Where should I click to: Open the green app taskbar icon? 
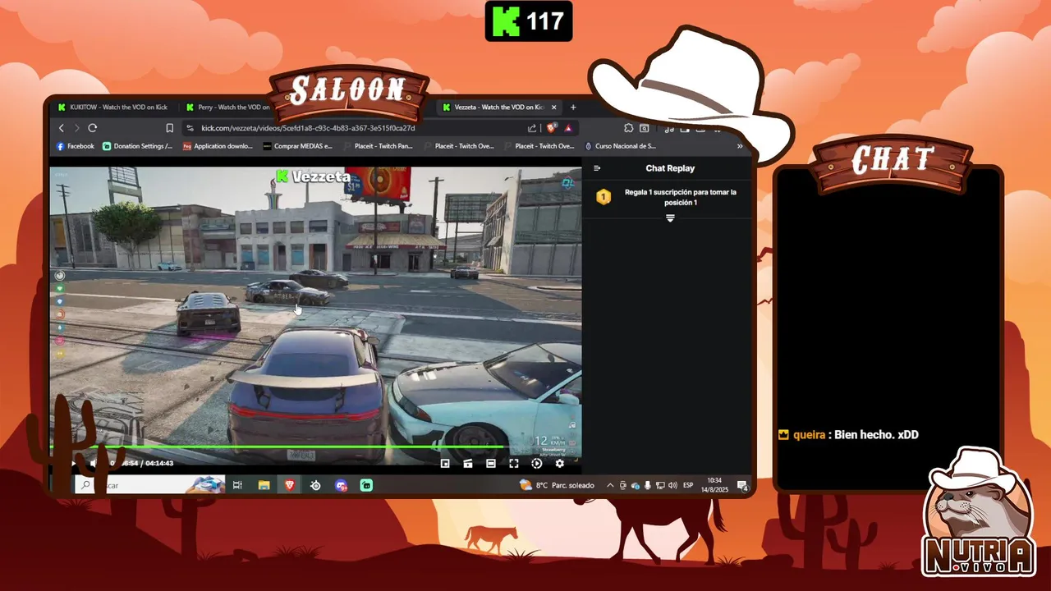coord(366,486)
